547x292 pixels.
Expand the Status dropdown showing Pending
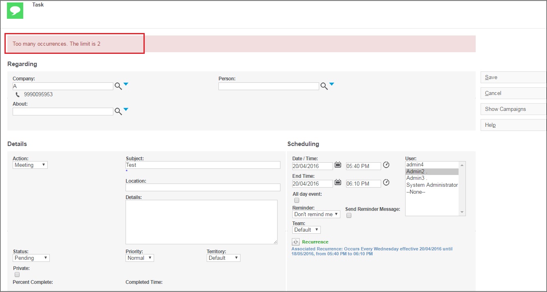point(31,258)
